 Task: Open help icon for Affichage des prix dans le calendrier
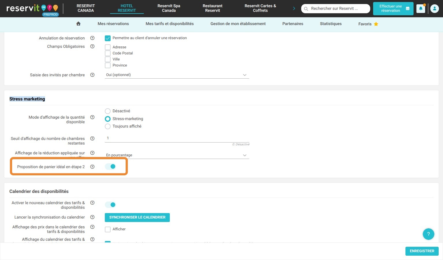(x=92, y=227)
